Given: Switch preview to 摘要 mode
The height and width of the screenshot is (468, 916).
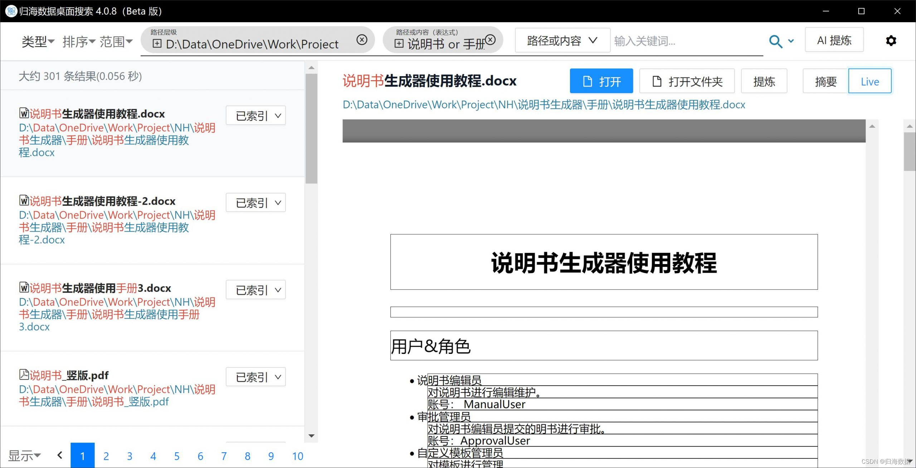Looking at the screenshot, I should (x=825, y=82).
